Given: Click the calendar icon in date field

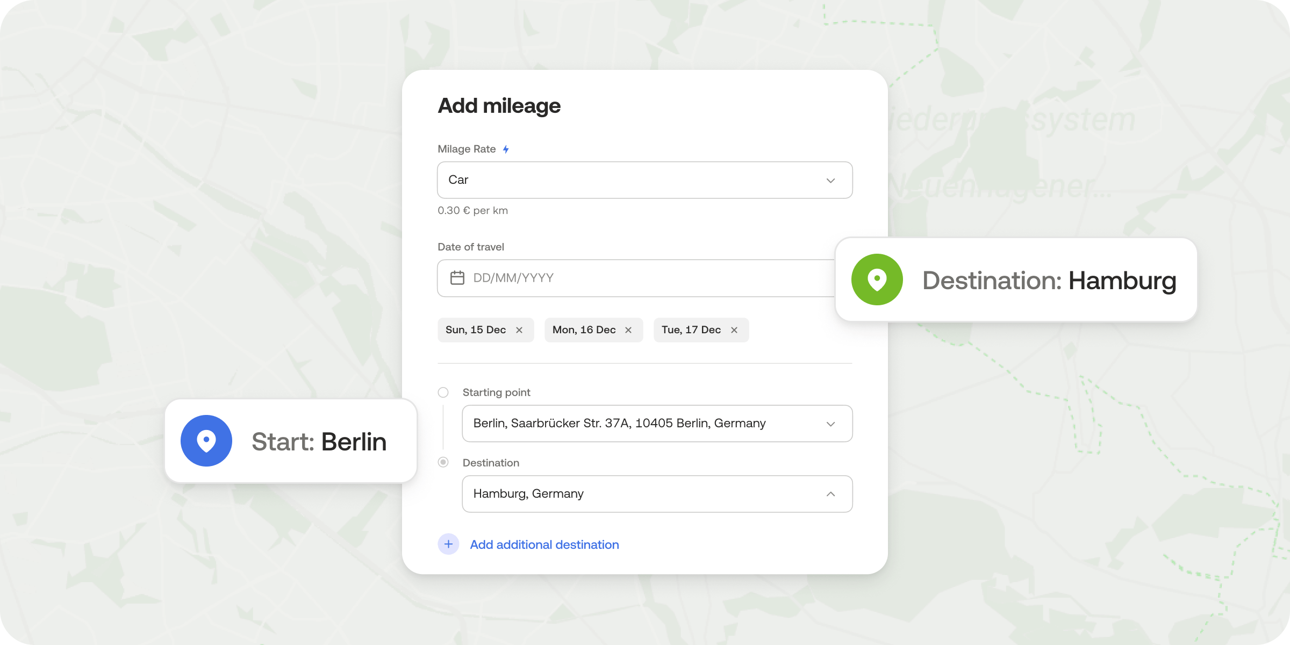Looking at the screenshot, I should (x=457, y=278).
